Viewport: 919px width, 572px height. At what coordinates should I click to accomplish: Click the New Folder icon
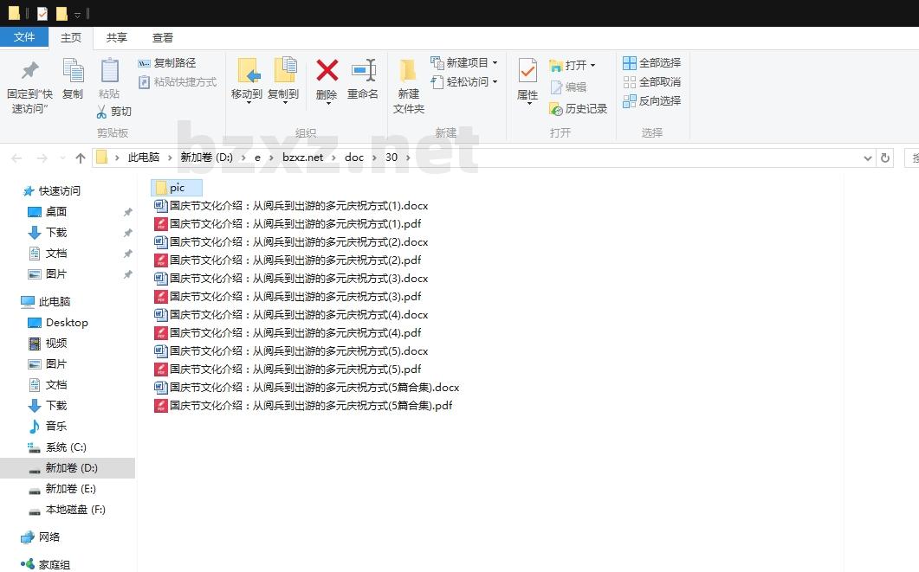pyautogui.click(x=408, y=71)
